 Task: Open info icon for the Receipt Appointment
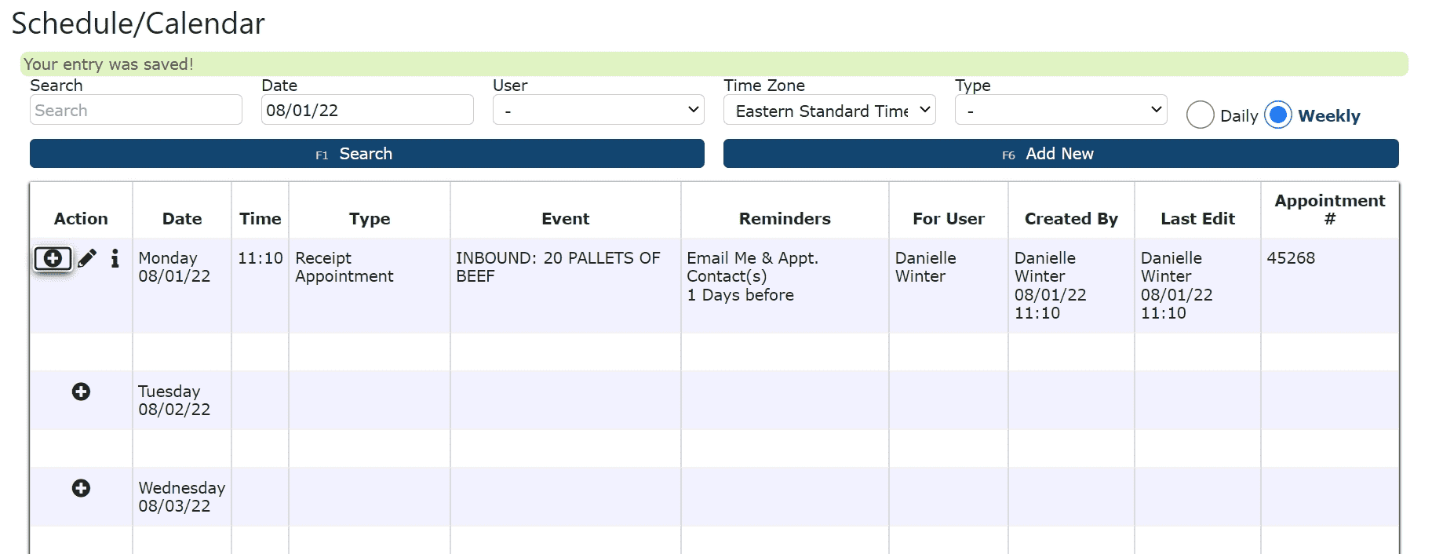click(x=115, y=258)
